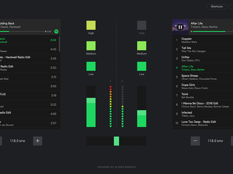Click the Eder Rengifo designer credit
The image size is (233, 174).
tap(116, 167)
